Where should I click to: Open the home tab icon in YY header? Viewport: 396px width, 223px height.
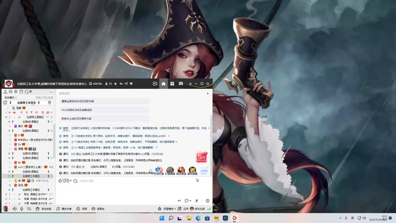pyautogui.click(x=163, y=84)
